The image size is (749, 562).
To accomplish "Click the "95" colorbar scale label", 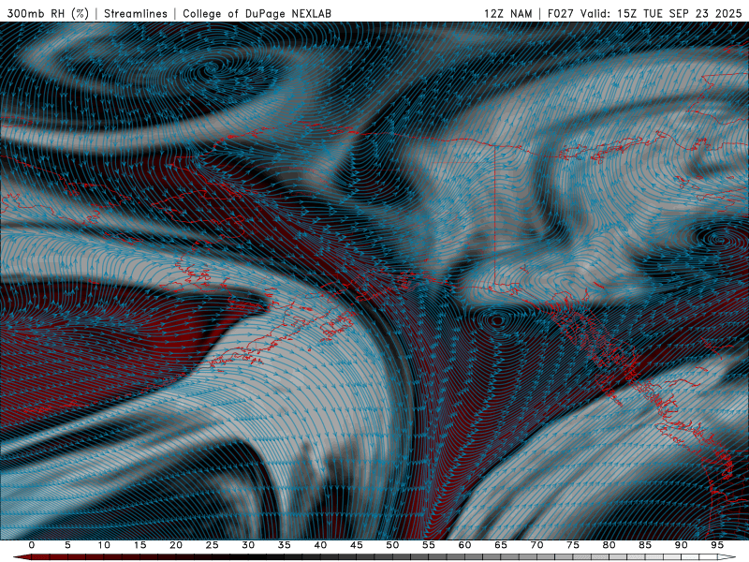I will (716, 545).
